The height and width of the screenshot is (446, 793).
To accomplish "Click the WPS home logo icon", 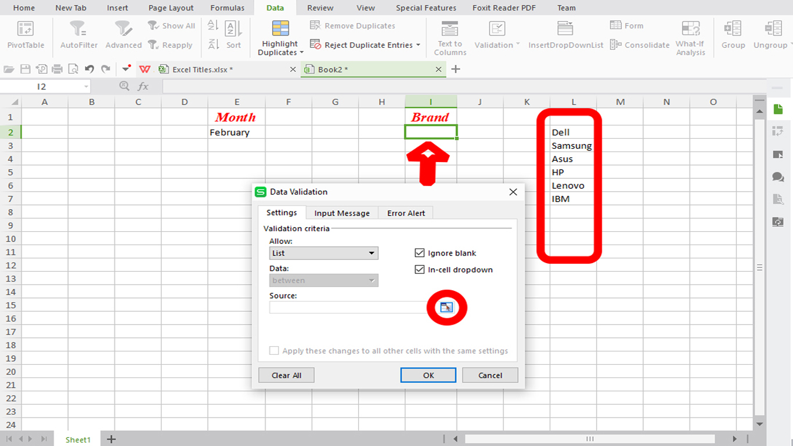I will point(145,69).
